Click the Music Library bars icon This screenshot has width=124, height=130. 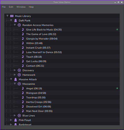click(x=12, y=16)
